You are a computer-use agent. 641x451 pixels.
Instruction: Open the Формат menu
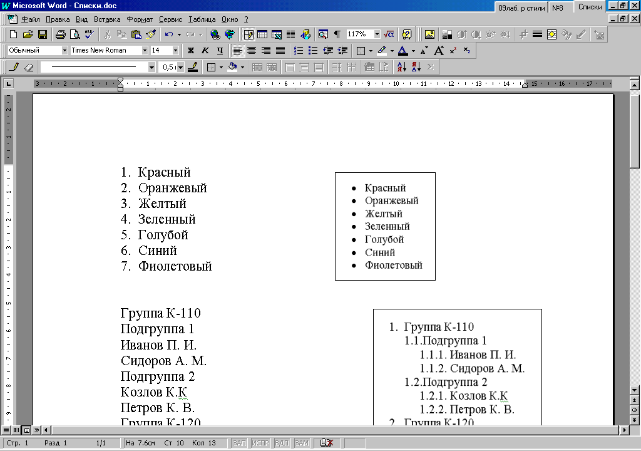(139, 19)
